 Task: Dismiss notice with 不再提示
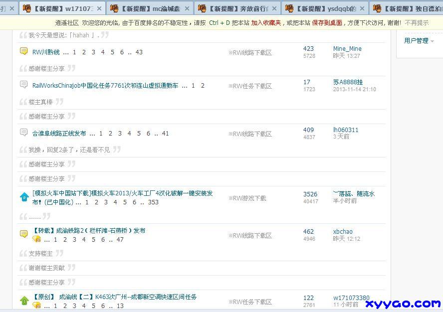coord(417,23)
